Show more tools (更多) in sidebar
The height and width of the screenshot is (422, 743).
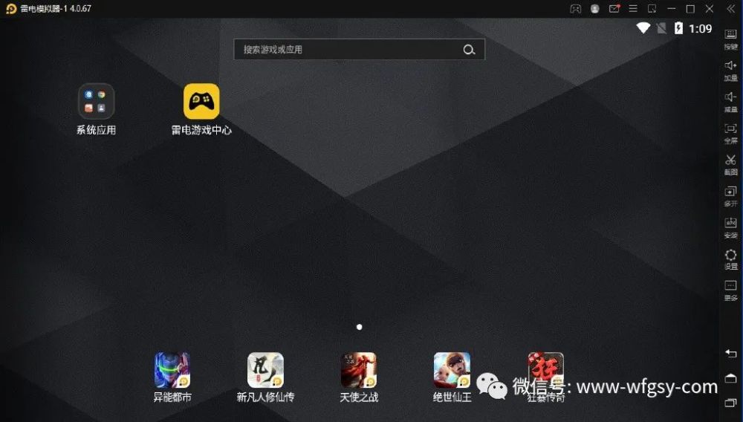pos(730,290)
